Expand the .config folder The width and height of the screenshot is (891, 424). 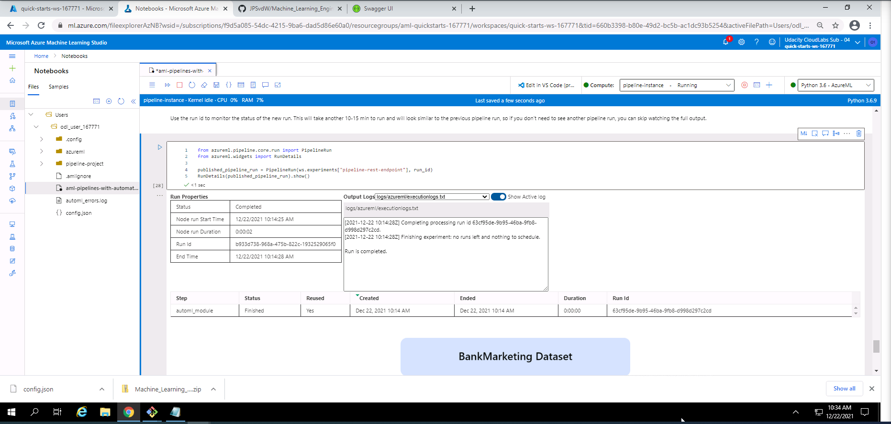pyautogui.click(x=42, y=139)
